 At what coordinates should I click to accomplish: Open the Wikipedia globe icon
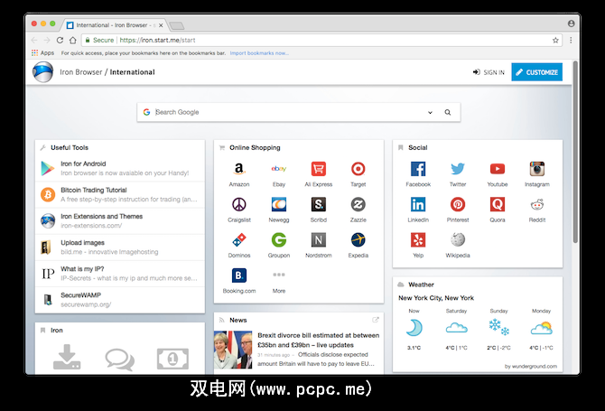coord(458,239)
